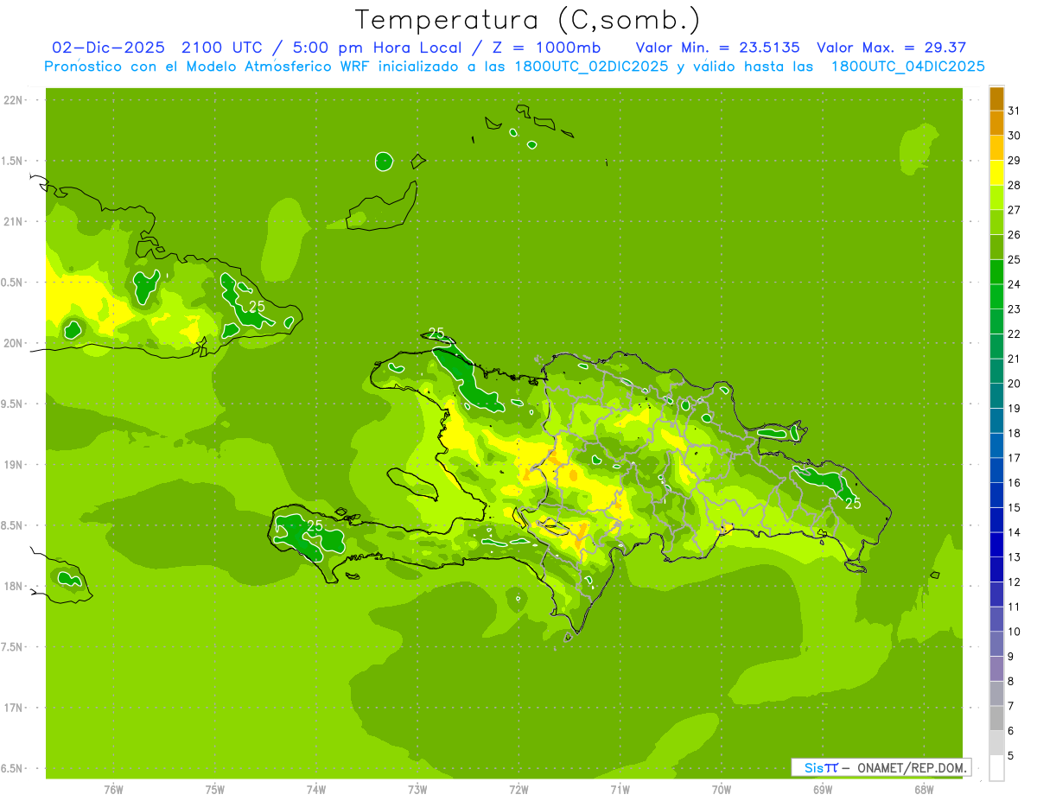Click the colorbar swatch between 25 and 26

(x=996, y=247)
